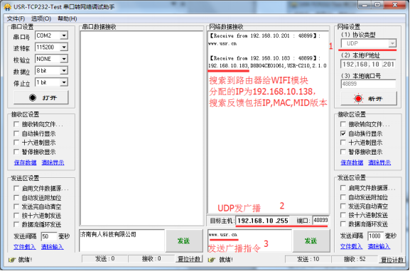Expand the UDP protocol type dropdown

click(392, 43)
